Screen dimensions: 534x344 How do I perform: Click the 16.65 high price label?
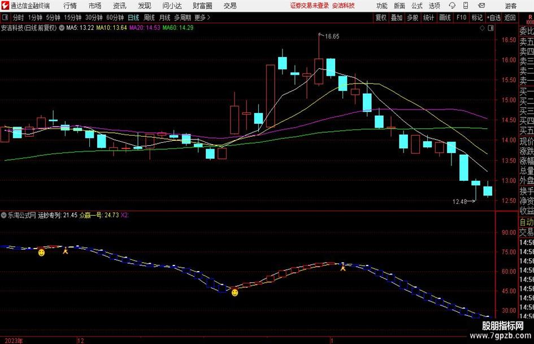tap(332, 37)
